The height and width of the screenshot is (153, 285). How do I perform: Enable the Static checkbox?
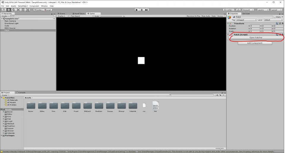(x=275, y=17)
